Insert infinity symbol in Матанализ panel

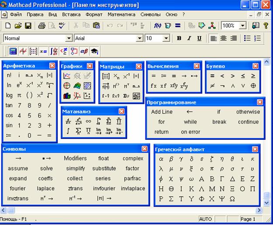(88, 121)
